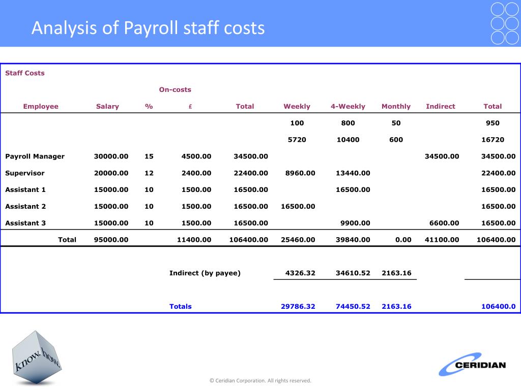Click on-cost value 4500.00
This screenshot has height=390, width=521.
[x=196, y=156]
